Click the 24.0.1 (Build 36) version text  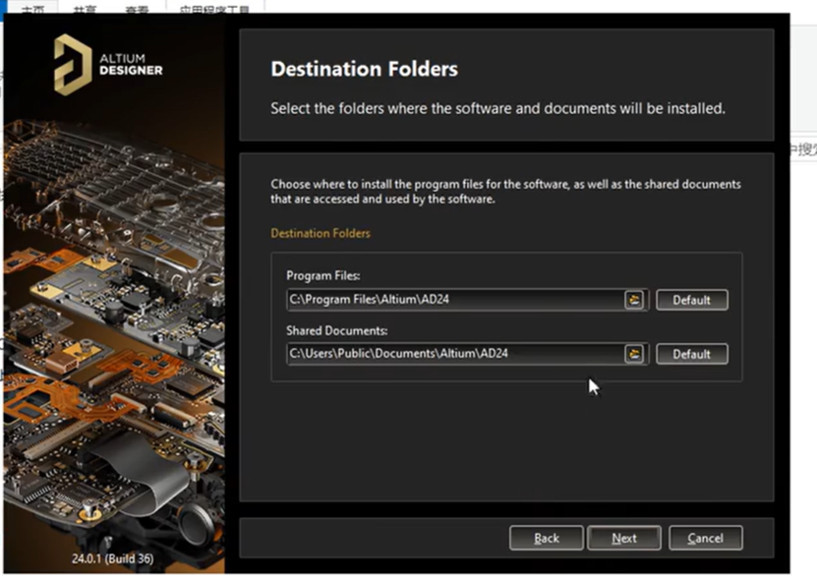pyautogui.click(x=112, y=559)
